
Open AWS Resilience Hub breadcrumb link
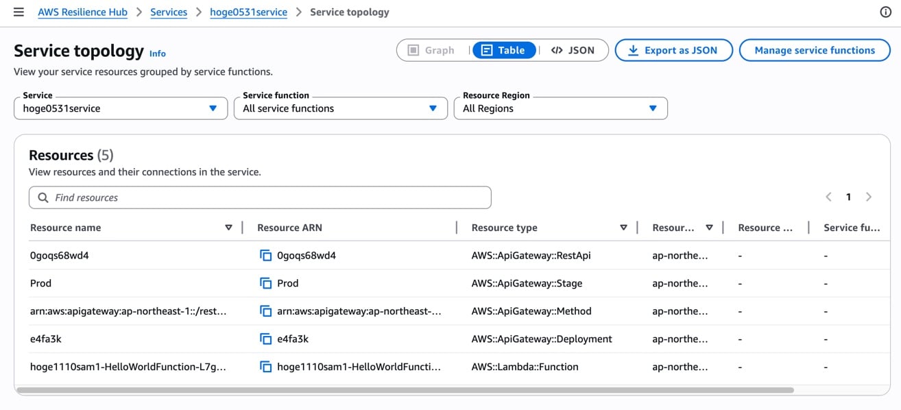pos(82,12)
